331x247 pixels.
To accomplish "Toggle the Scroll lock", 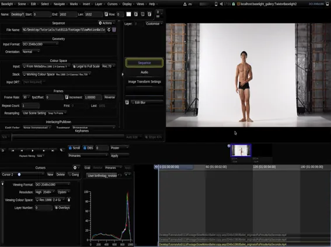I will click(x=74, y=148).
